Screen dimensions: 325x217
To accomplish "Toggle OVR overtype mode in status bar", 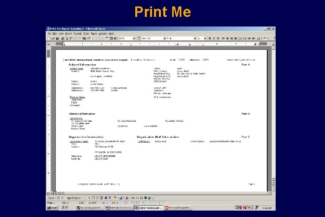I will [x=144, y=203].
